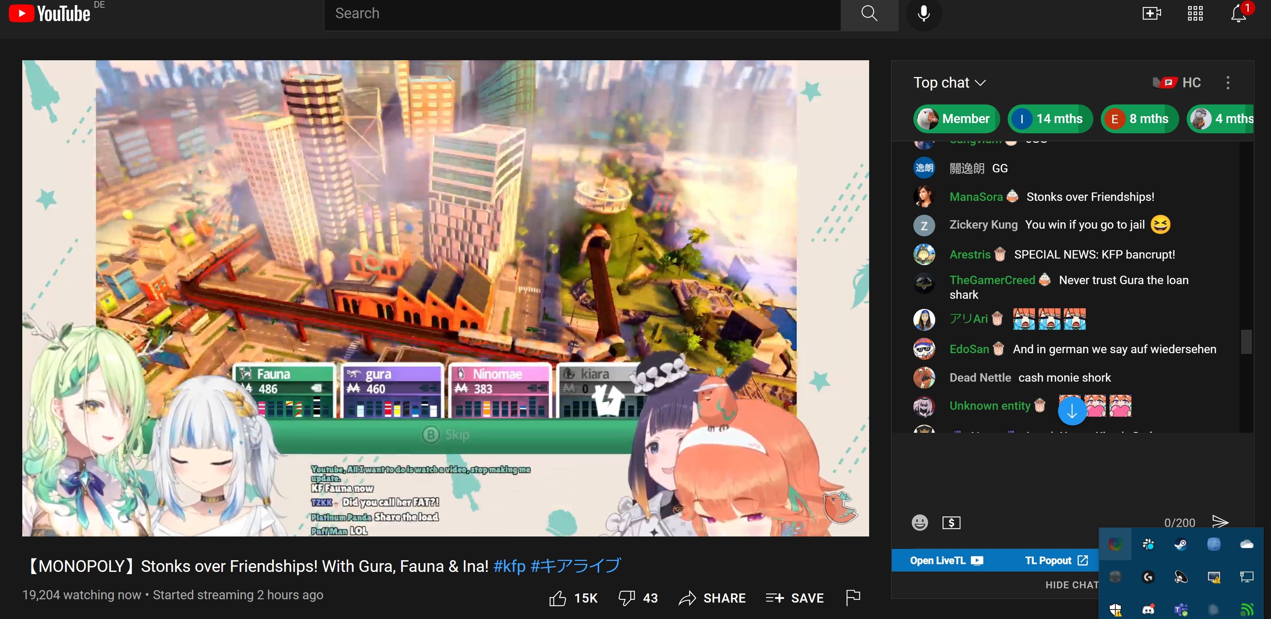Click the SHARE button
Image resolution: width=1271 pixels, height=619 pixels.
(x=712, y=598)
